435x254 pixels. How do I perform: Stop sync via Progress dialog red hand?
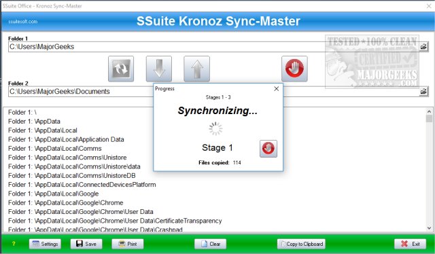click(268, 149)
